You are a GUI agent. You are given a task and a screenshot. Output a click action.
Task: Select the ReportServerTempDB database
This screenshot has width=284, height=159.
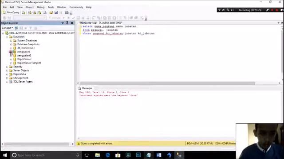(x=29, y=63)
